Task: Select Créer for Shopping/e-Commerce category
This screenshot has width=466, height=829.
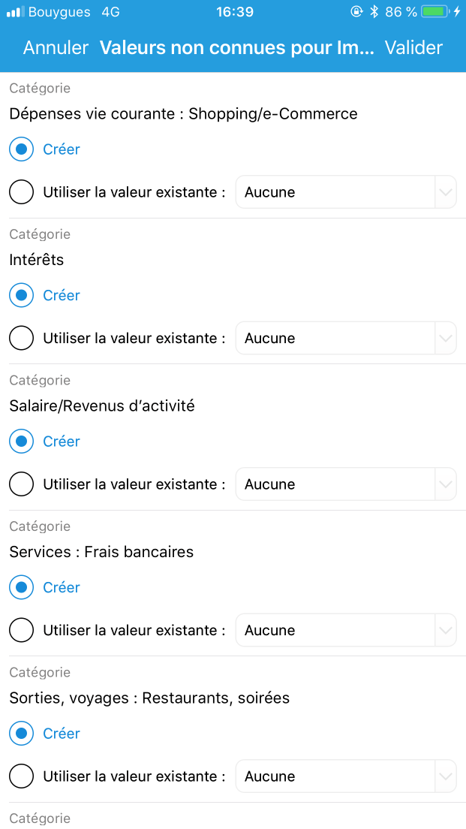Action: pyautogui.click(x=22, y=149)
